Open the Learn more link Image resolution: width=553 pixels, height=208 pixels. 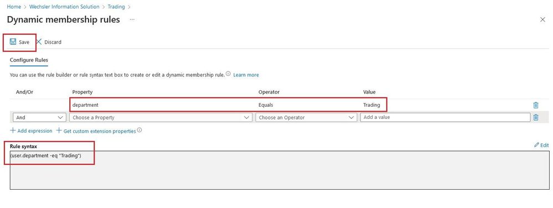[x=246, y=75]
